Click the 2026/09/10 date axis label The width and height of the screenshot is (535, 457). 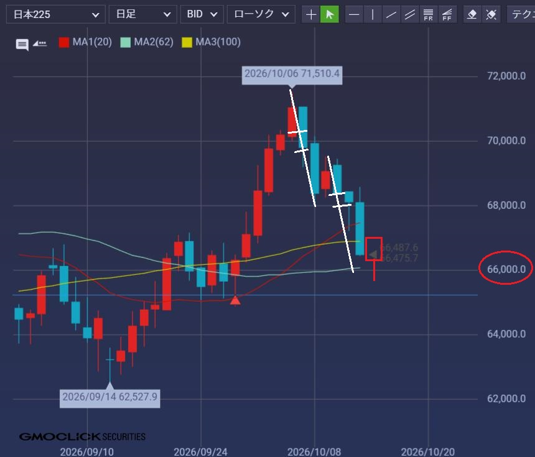coord(87,452)
